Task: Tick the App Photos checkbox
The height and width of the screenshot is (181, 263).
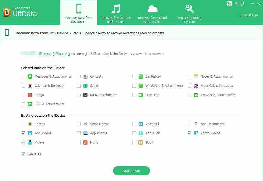Action: [x=79, y=133]
